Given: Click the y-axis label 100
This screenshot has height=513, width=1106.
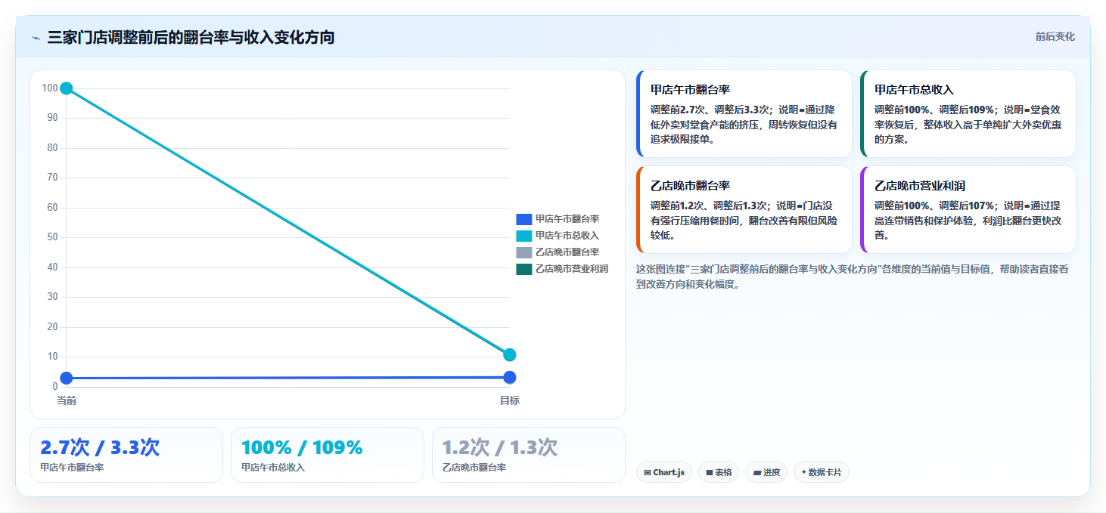Looking at the screenshot, I should click(50, 88).
